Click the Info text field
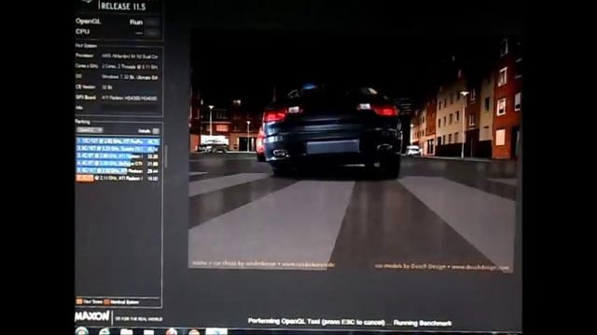The image size is (597, 335). 130,109
